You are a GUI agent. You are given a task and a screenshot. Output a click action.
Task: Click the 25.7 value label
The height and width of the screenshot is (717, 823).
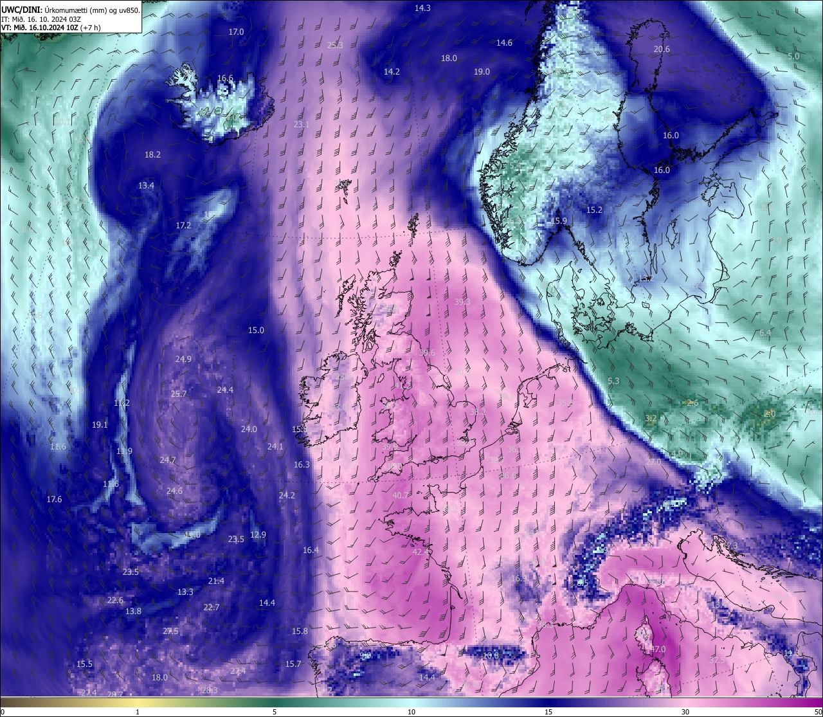(x=178, y=394)
